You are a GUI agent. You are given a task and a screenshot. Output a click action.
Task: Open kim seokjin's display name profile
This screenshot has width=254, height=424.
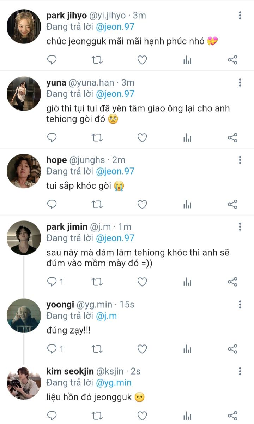coord(70,371)
